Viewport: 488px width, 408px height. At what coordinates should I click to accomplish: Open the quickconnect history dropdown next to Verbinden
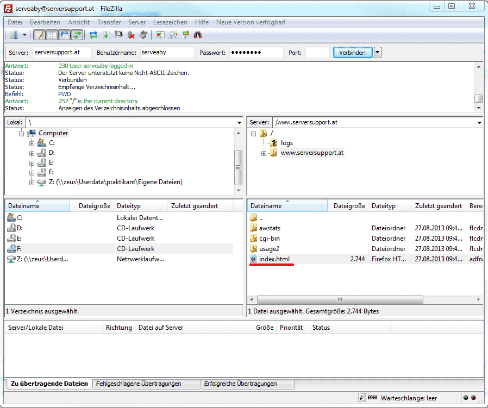378,53
